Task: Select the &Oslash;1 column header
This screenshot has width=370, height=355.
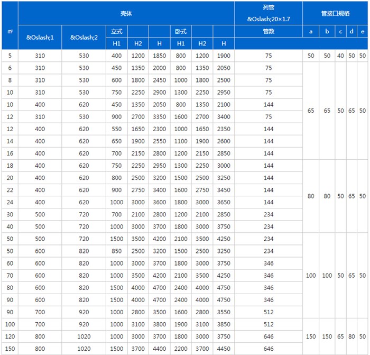Action: click(40, 38)
